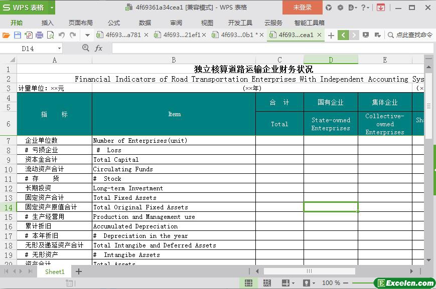
Task: Open the 插入 ribbon tab
Action: (47, 23)
